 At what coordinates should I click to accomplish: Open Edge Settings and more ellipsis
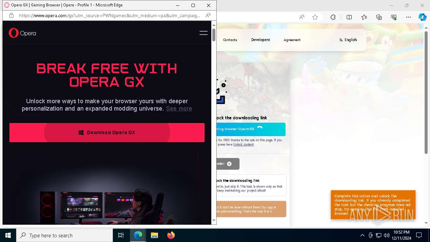click(408, 17)
